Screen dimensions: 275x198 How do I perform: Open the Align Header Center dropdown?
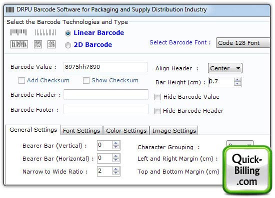(x=225, y=68)
